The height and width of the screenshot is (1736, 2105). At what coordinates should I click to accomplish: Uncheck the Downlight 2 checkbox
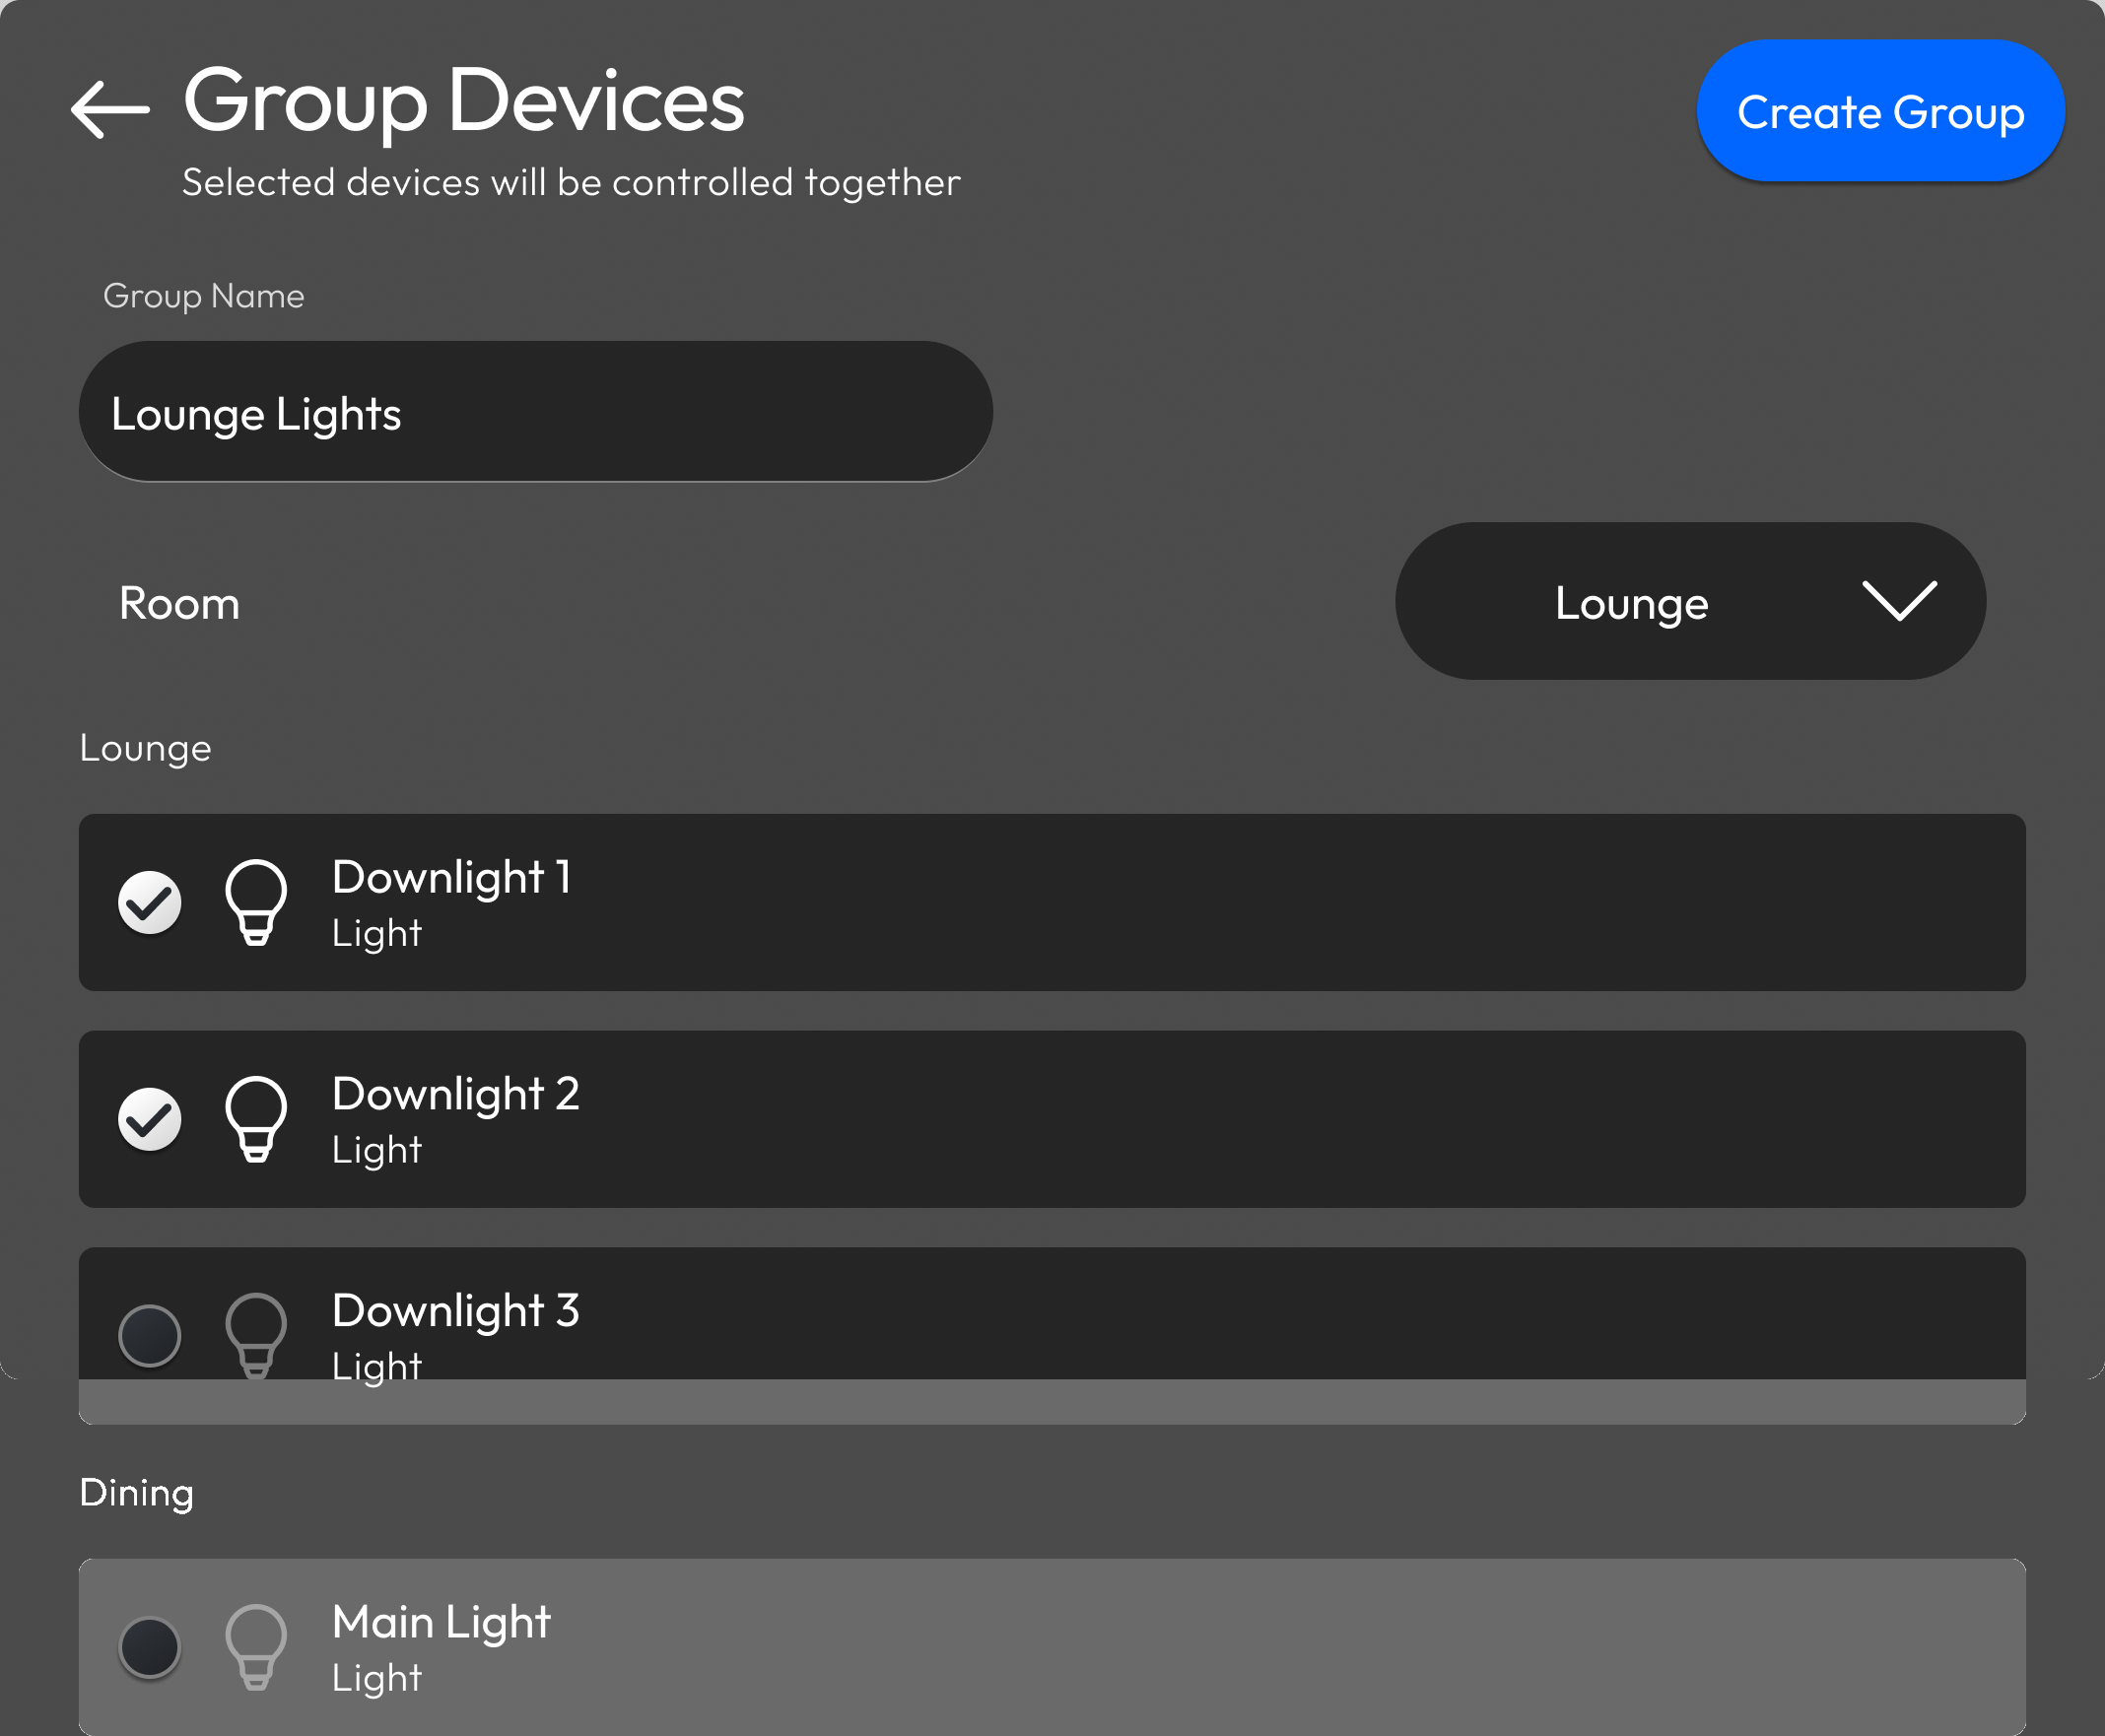[150, 1119]
